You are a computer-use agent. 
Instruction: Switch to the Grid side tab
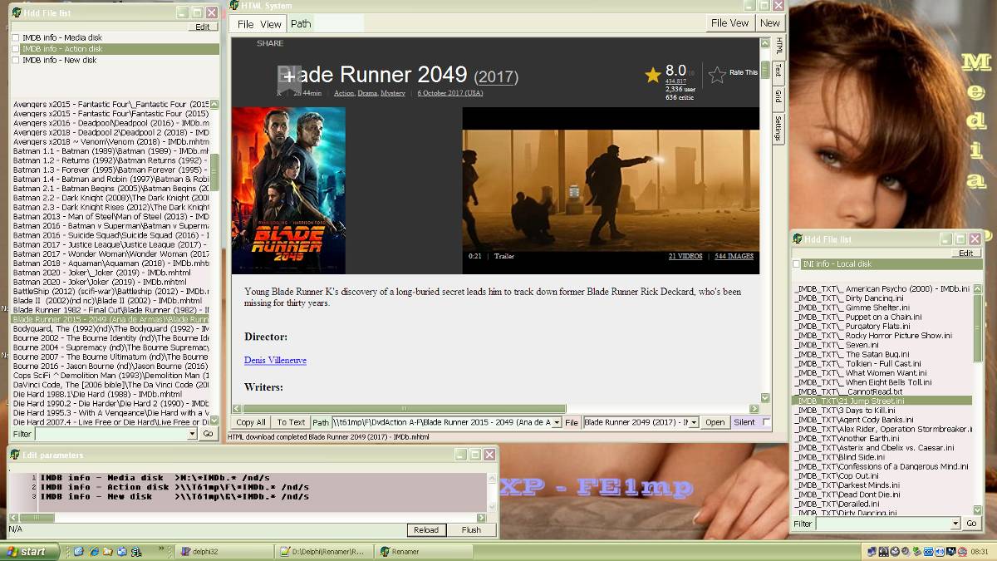point(778,96)
